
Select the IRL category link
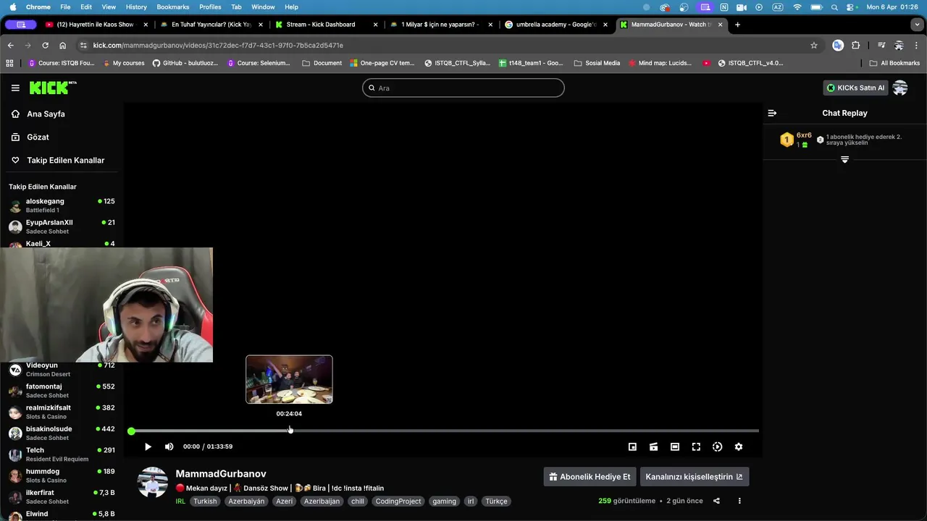point(180,501)
